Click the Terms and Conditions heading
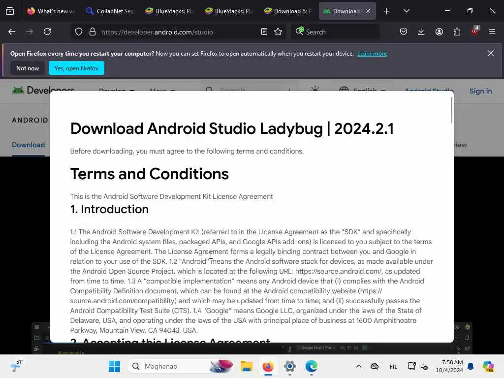This screenshot has width=504, height=378. coord(150,174)
